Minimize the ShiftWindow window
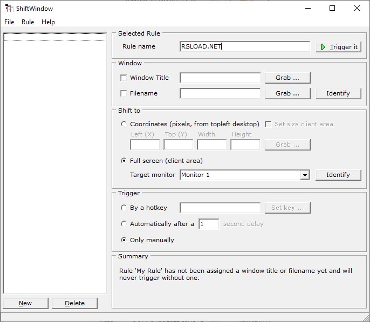 pos(307,8)
